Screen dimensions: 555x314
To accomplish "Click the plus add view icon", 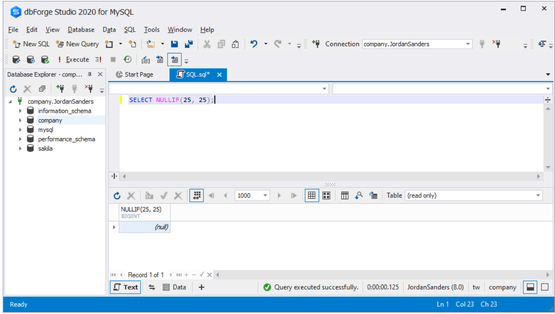I will click(x=202, y=287).
